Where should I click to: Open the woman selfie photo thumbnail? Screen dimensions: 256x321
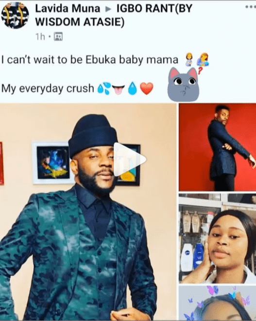click(217, 238)
